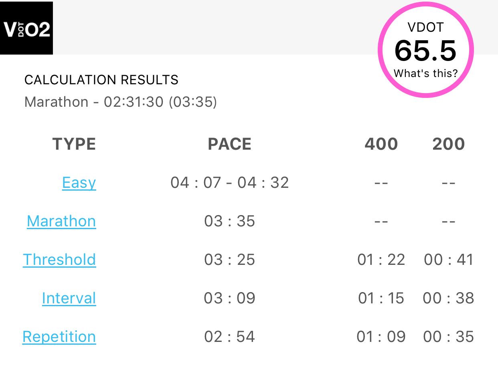Click the Marathon 02:31:30 result summary
498x378 pixels.
click(121, 102)
